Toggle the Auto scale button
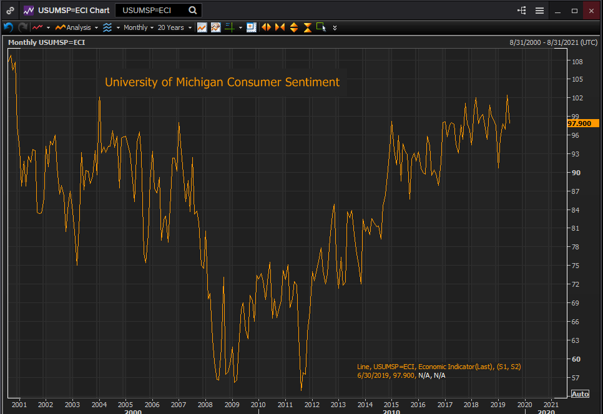Screen dimensions: 603x414 pos(579,394)
